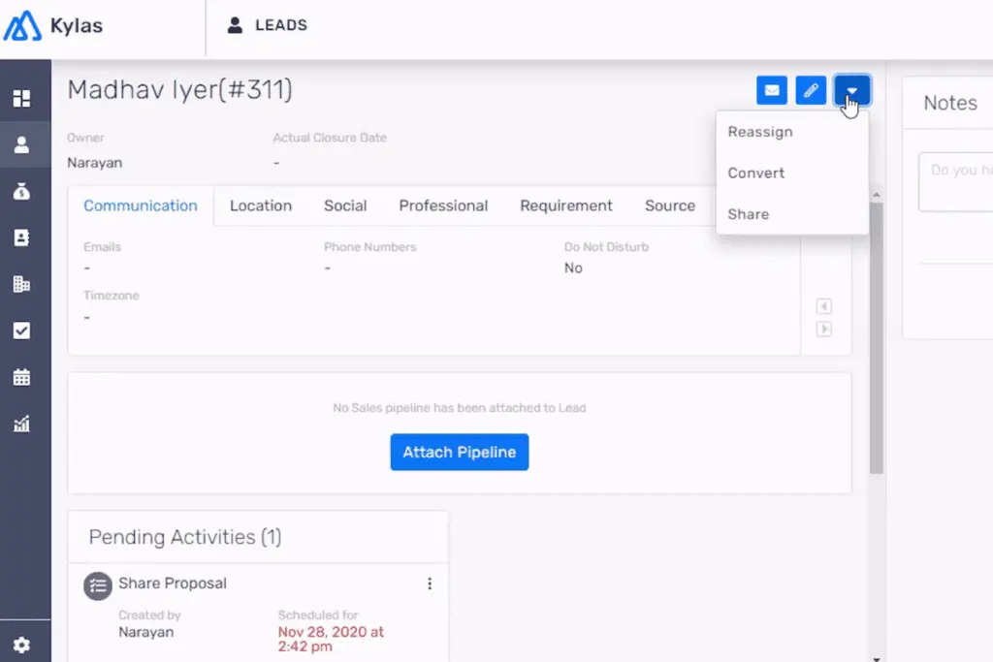This screenshot has width=993, height=662.
Task: Open the Settings gear in sidebar
Action: tap(21, 645)
